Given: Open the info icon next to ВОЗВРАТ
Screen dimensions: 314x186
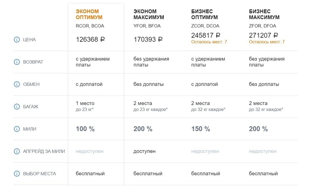Looking at the screenshot, I should [x=16, y=62].
